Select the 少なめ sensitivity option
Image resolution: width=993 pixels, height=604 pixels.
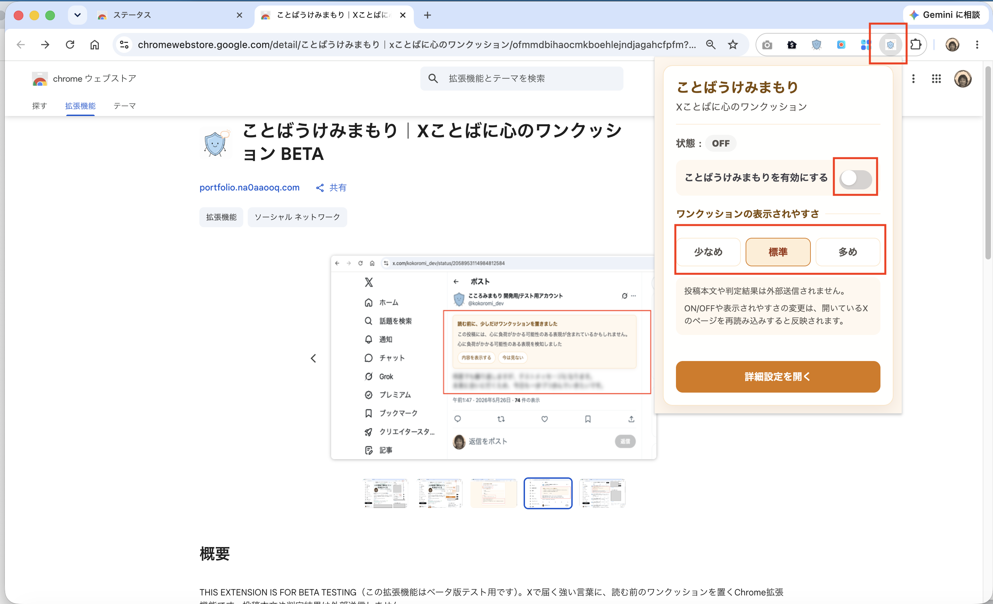[708, 252]
